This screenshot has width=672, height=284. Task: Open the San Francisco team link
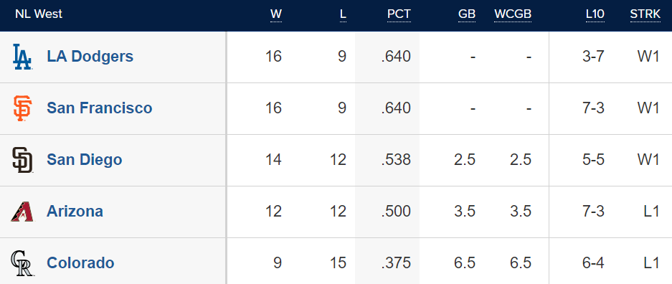[x=100, y=108]
